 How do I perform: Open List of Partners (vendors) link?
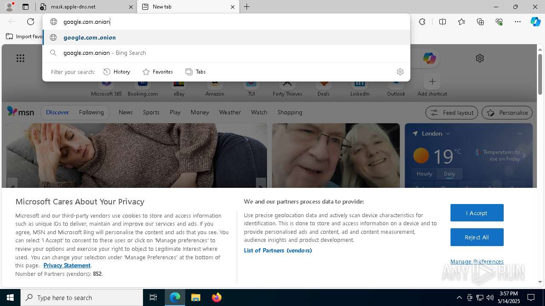[278, 250]
